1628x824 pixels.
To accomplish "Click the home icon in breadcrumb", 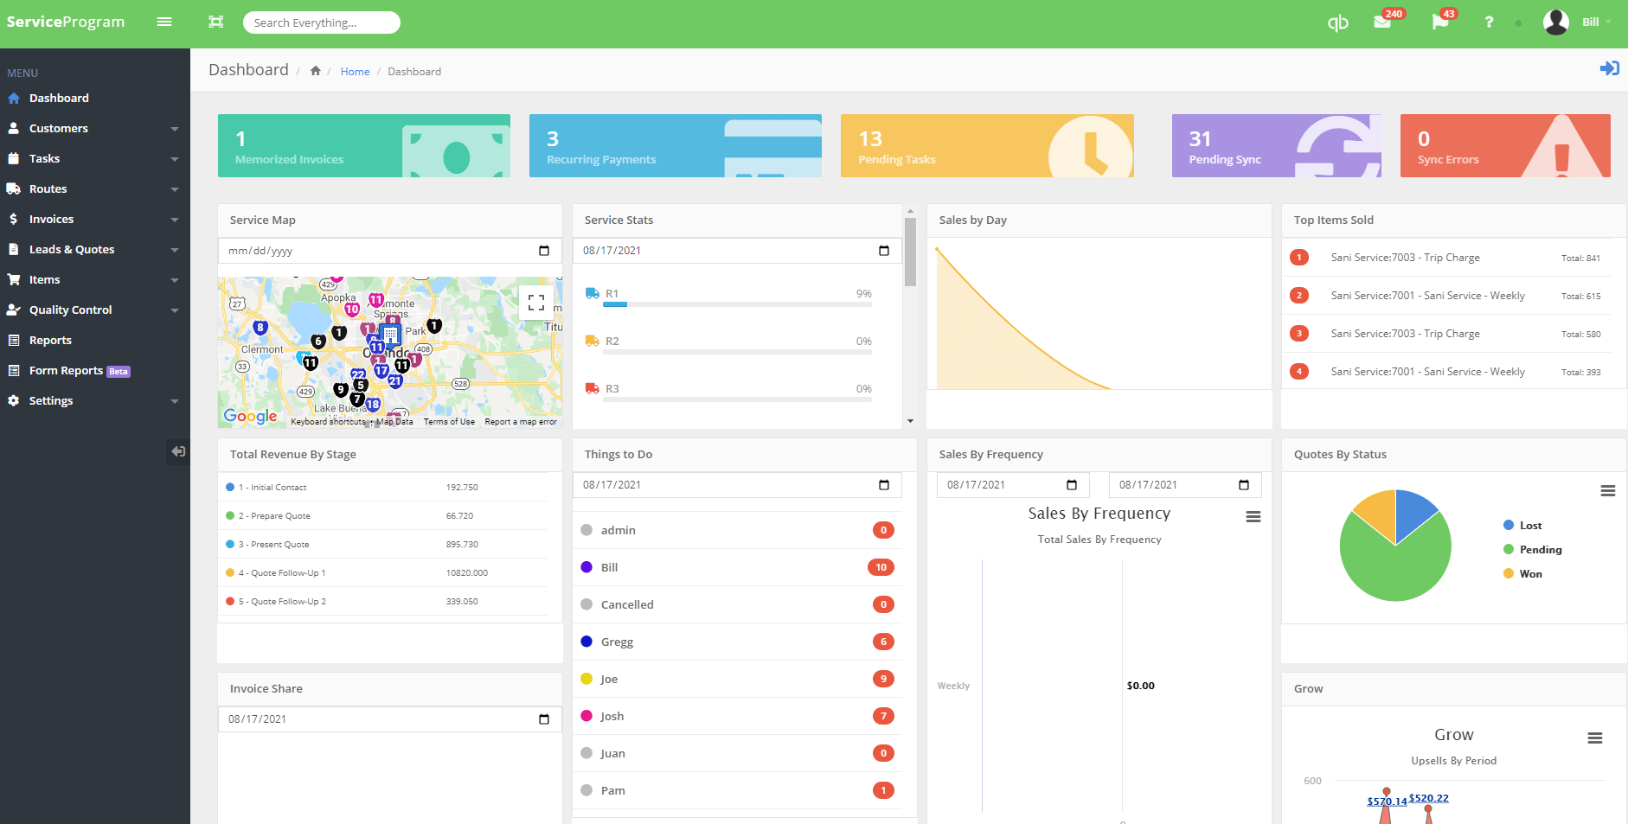I will pyautogui.click(x=316, y=71).
